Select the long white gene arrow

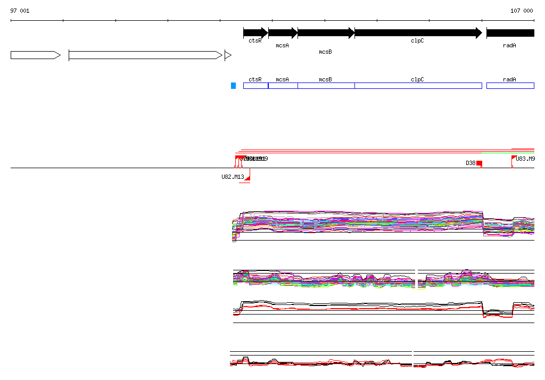click(145, 55)
